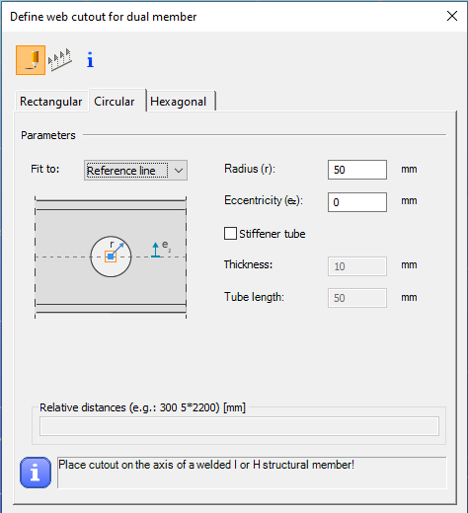The image size is (468, 513).
Task: Click the orange center marker in diagram
Action: pyautogui.click(x=111, y=256)
